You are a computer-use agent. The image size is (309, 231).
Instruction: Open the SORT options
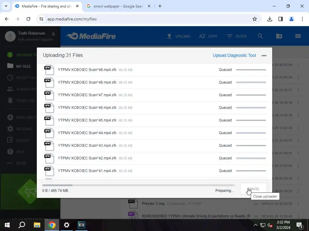point(208,36)
